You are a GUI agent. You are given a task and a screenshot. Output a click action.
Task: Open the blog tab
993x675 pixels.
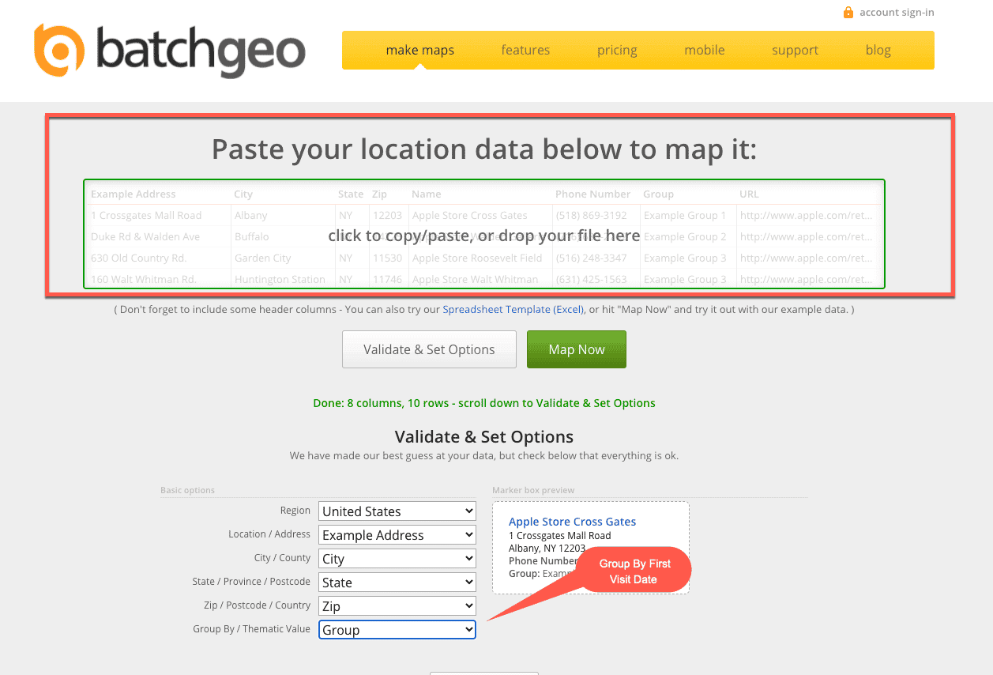[x=878, y=49]
